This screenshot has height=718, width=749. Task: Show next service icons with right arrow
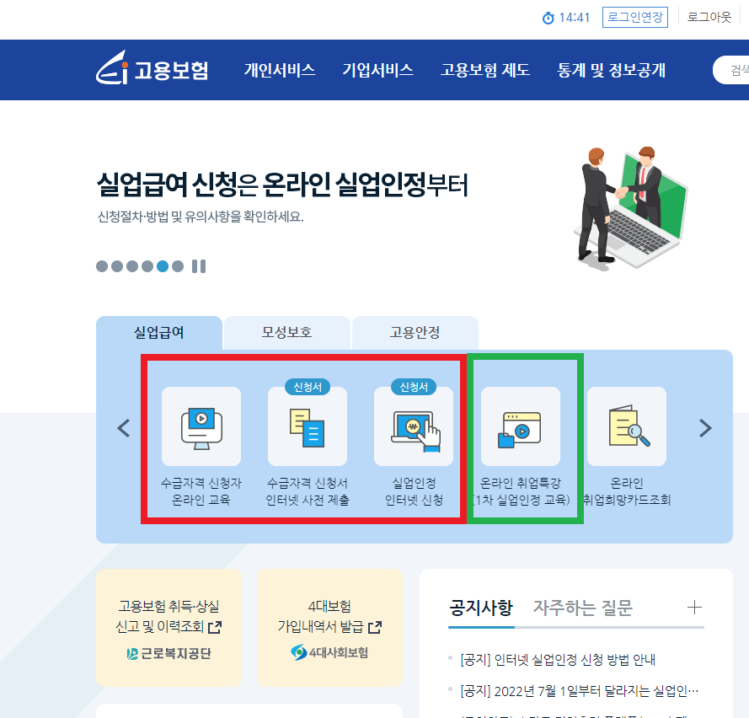point(705,428)
